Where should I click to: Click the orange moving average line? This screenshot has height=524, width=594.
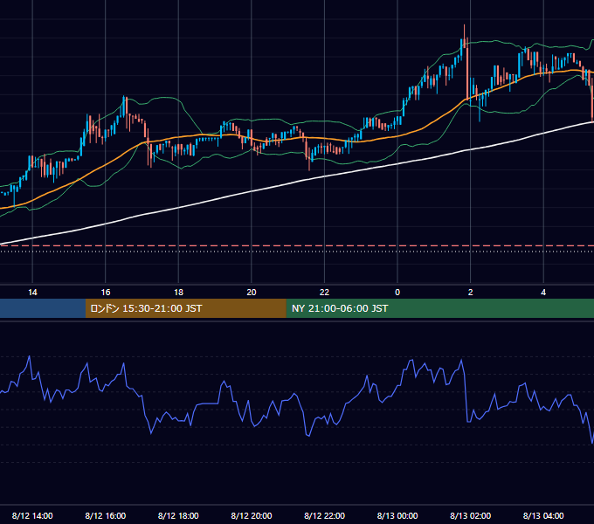click(x=297, y=139)
